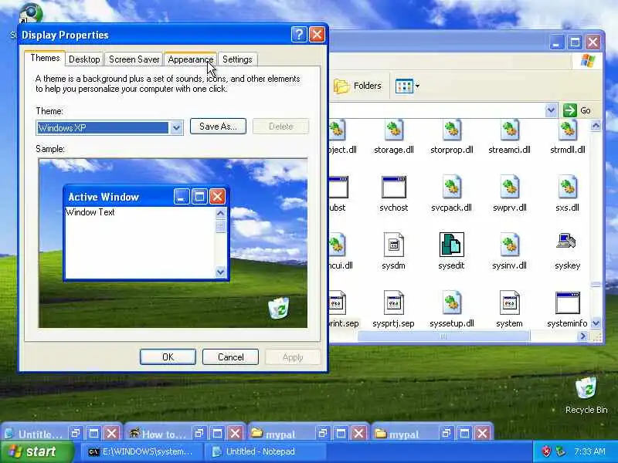The height and width of the screenshot is (463, 618).
Task: Click the green Go button in Explorer
Action: (x=577, y=110)
